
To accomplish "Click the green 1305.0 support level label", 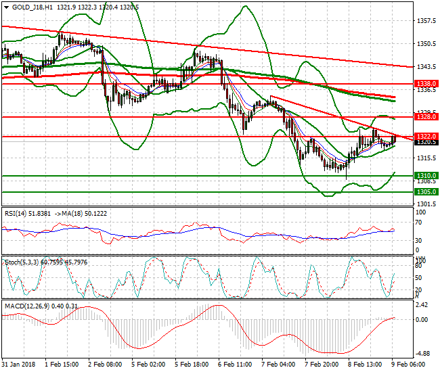I will (x=426, y=192).
